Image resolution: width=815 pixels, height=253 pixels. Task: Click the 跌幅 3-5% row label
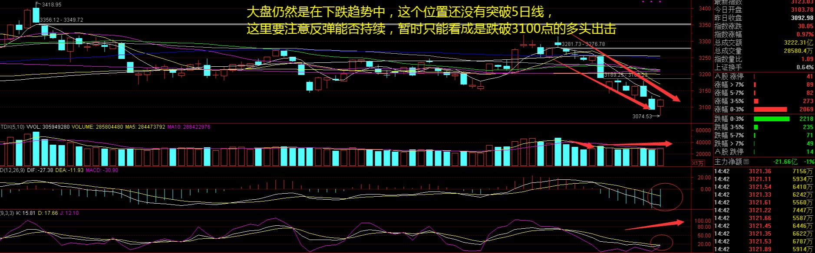point(729,127)
